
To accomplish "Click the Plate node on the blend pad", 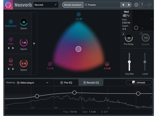I will coord(50,64).
